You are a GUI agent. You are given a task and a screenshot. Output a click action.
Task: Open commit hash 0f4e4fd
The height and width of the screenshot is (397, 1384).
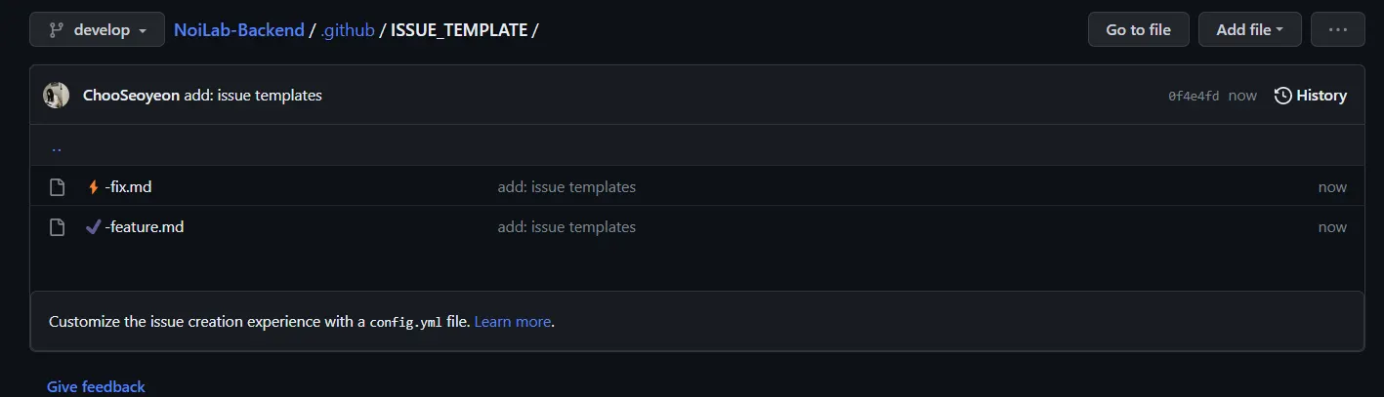click(1193, 96)
